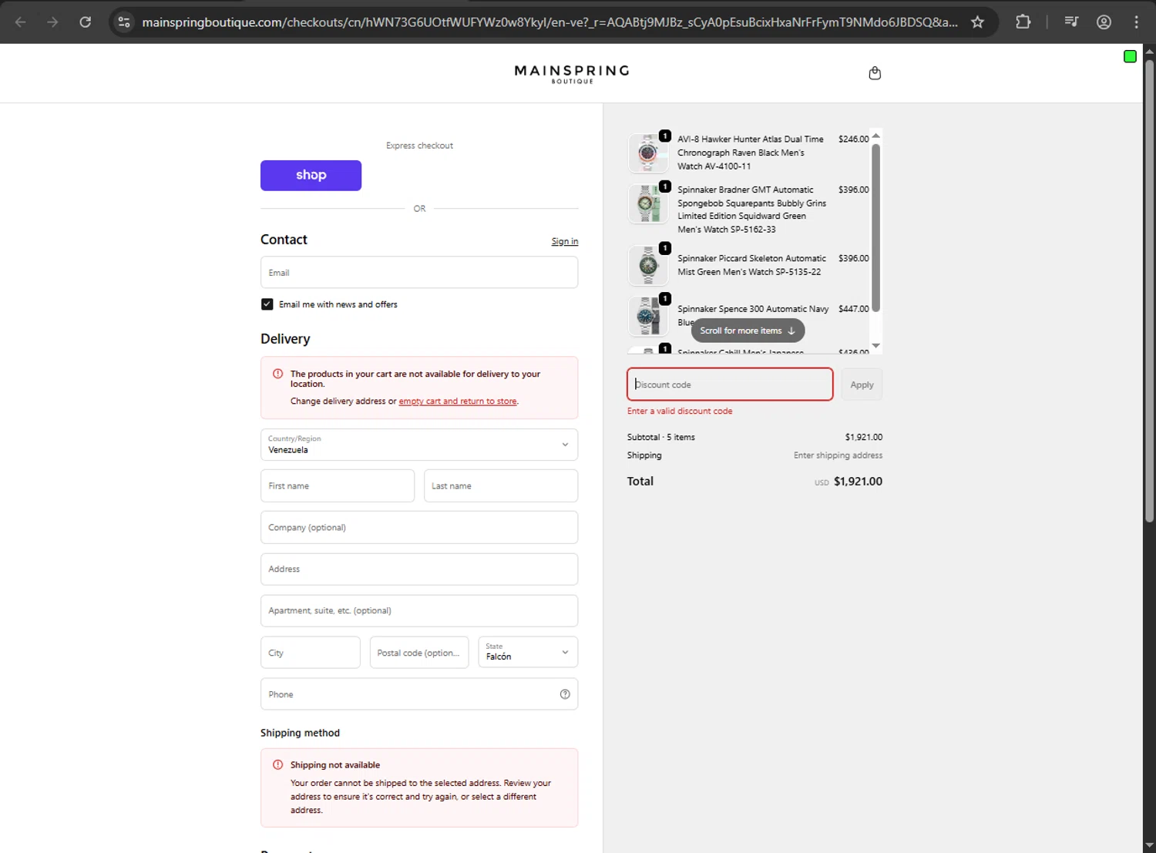Open the Chrome three-dot menu
This screenshot has height=853, width=1156.
1136,22
